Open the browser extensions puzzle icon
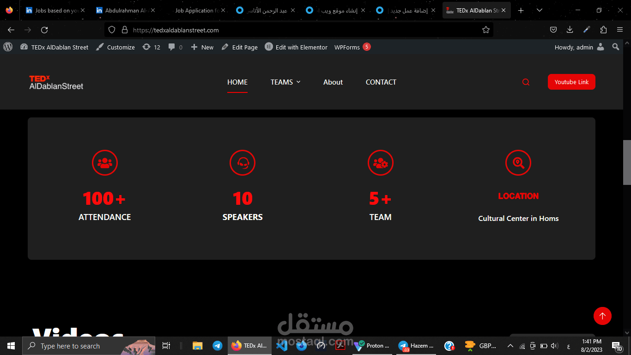The width and height of the screenshot is (631, 355). pos(603,30)
